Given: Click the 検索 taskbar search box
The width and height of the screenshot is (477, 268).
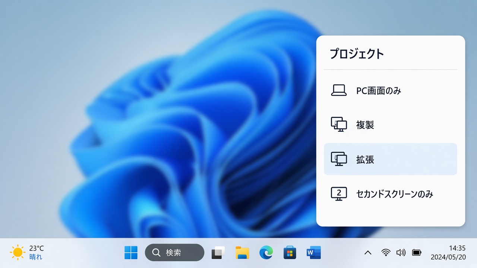Looking at the screenshot, I should pyautogui.click(x=174, y=253).
